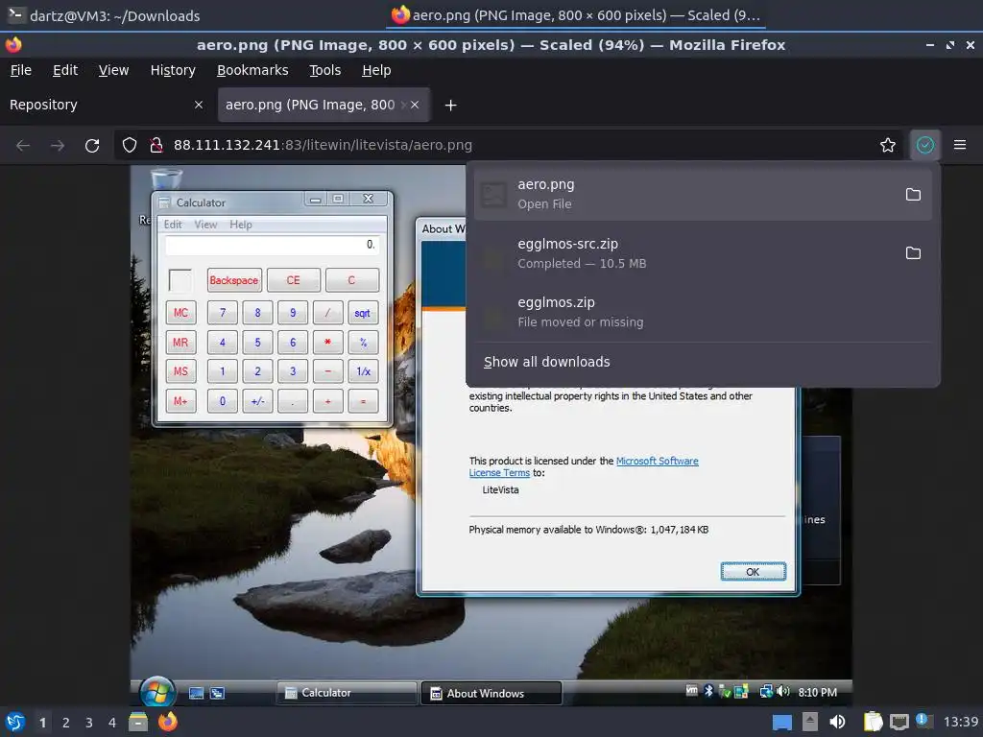Open the volume control speaker icon
This screenshot has height=737, width=983.
[837, 722]
